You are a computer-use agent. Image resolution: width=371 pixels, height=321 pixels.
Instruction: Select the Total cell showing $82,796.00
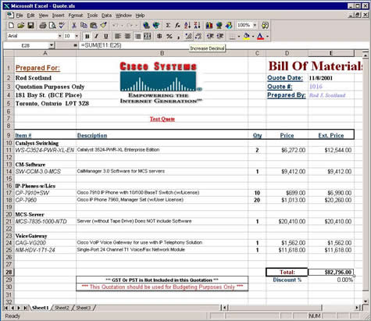point(330,272)
